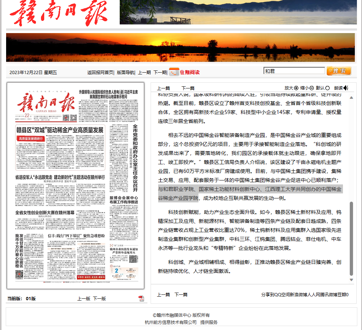Click the newspaper front page thumbnail headline
This screenshot has height=330, width=362.
60,130
